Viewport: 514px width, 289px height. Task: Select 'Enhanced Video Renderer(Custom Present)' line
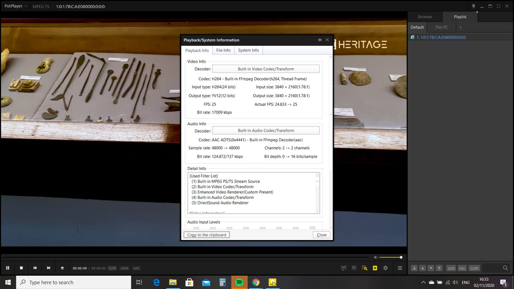click(233, 192)
